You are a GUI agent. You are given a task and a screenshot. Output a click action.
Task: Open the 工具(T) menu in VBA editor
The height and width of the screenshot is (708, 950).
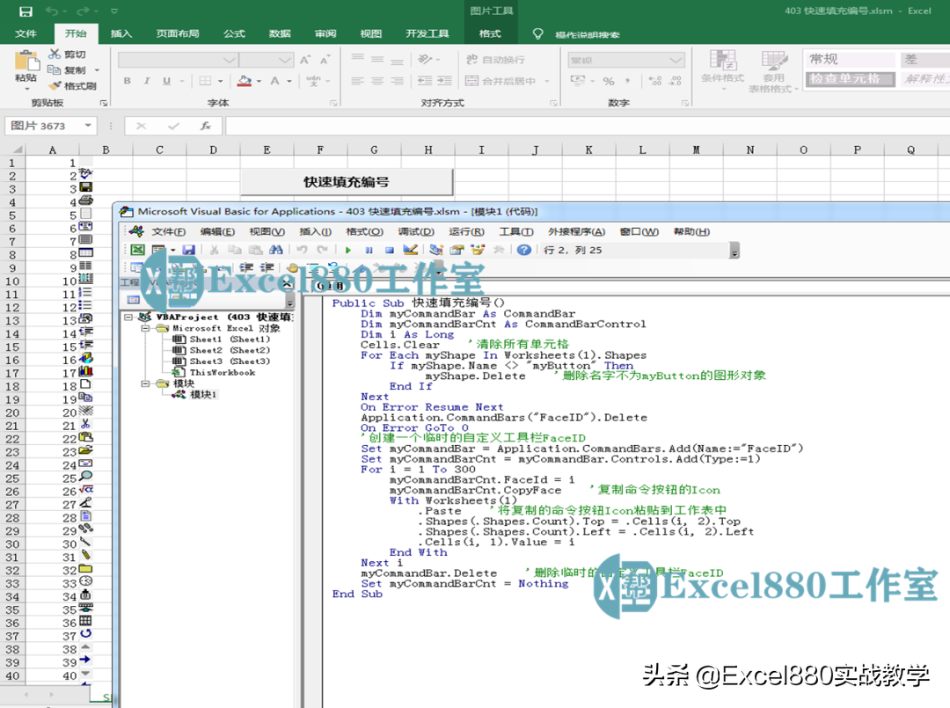[x=516, y=231]
